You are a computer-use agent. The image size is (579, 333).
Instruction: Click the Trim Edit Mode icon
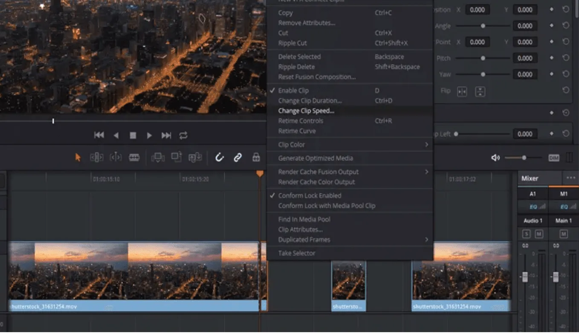coord(97,157)
